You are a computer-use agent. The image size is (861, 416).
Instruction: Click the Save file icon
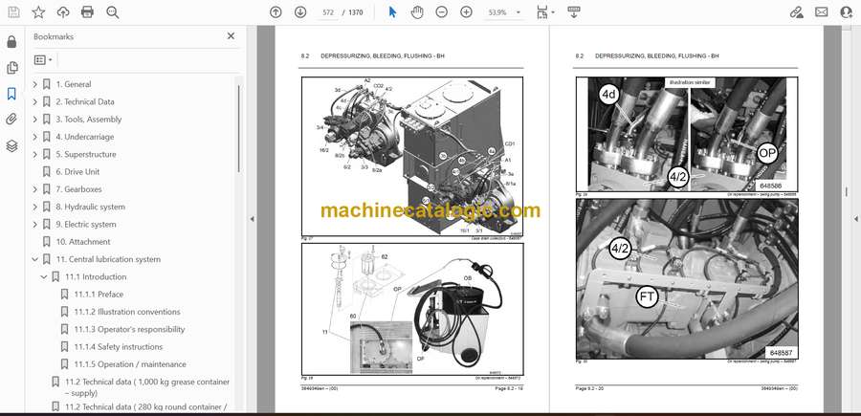[x=12, y=12]
